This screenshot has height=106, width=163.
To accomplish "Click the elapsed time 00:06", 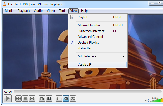I will click(8, 92).
